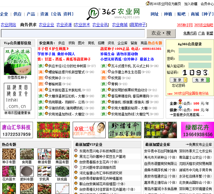Open the 粮油专题 thumbnail image

point(44,154)
